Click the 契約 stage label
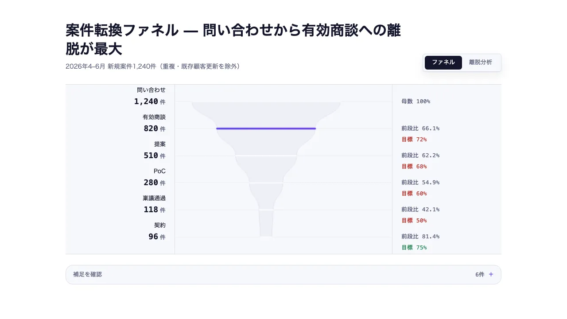567x319 pixels. coord(160,225)
